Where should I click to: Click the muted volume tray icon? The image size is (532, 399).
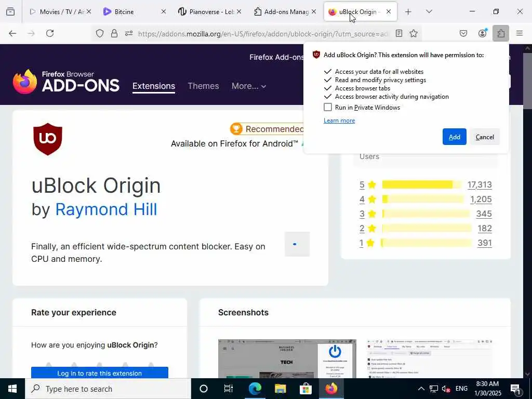click(x=446, y=389)
